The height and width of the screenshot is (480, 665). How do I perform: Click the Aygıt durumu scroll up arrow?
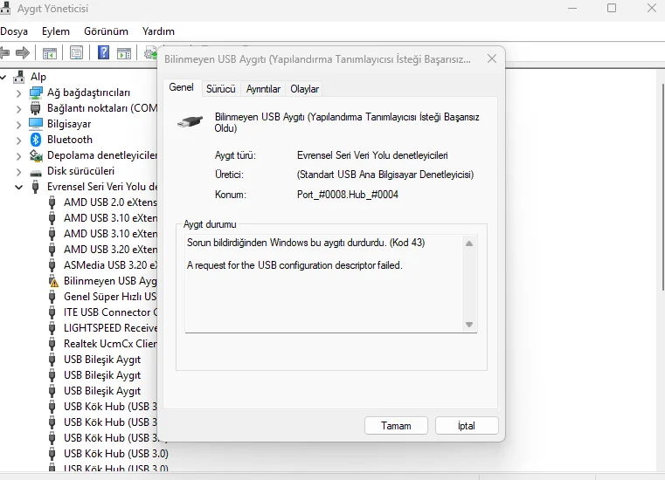coord(469,243)
